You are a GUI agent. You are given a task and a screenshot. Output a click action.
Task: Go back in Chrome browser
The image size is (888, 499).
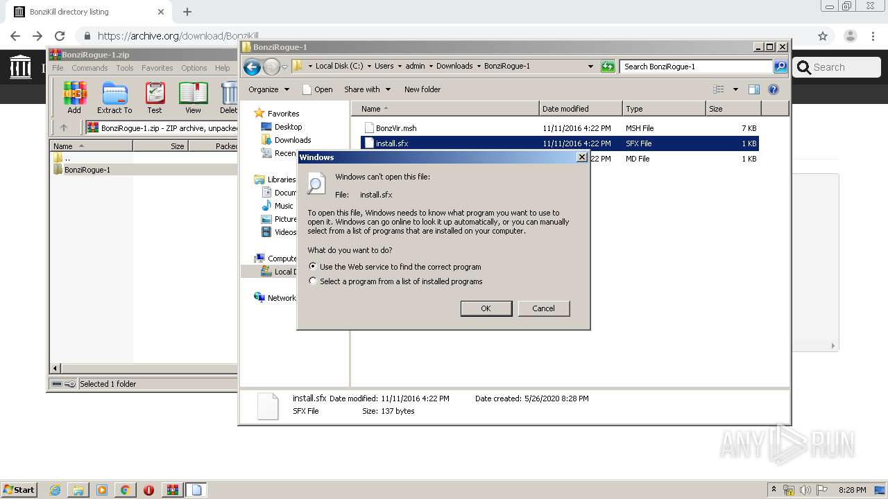[15, 36]
